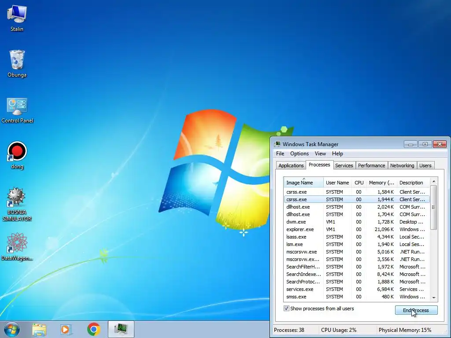Click the Task Manager title bar icon

click(x=277, y=144)
